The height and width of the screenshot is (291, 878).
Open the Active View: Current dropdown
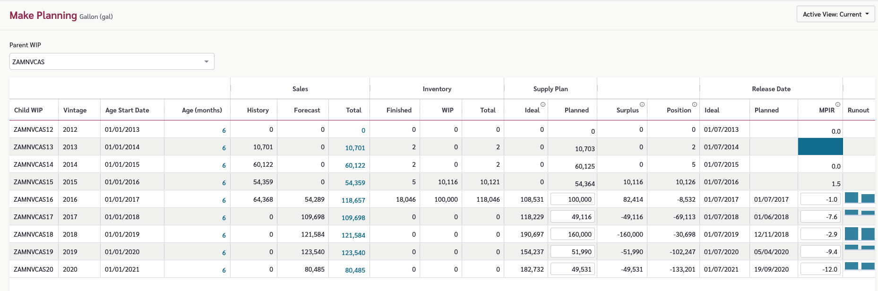point(835,14)
